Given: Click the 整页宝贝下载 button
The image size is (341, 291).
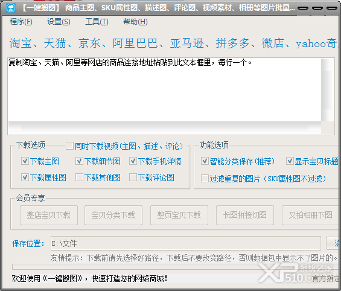Looking at the screenshot, I should coord(179,215).
